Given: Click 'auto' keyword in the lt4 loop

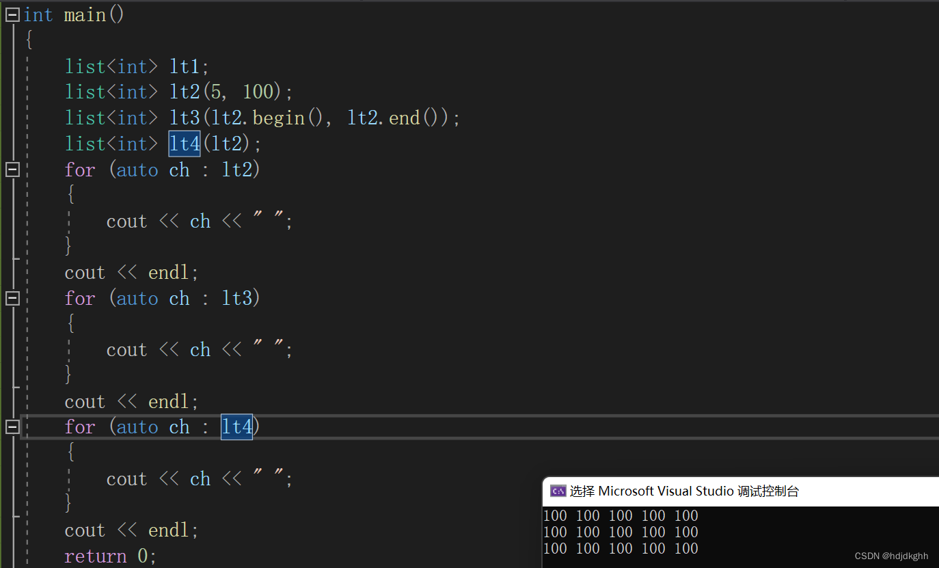Looking at the screenshot, I should (x=137, y=427).
